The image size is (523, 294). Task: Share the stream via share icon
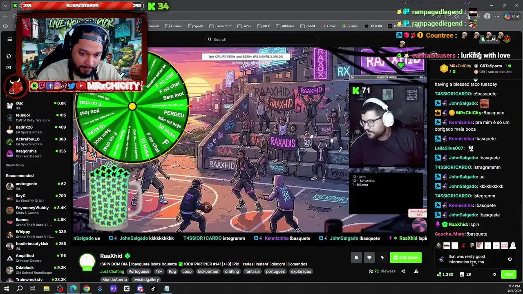pos(403,271)
